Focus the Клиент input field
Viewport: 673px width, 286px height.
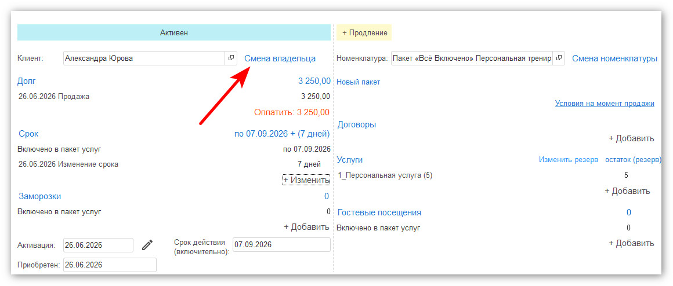144,58
